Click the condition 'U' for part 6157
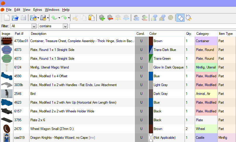236x142 pixels. point(141,111)
